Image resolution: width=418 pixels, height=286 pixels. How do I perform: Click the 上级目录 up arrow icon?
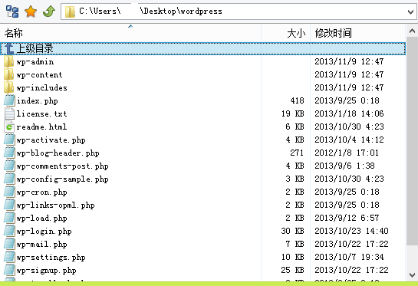[9, 48]
